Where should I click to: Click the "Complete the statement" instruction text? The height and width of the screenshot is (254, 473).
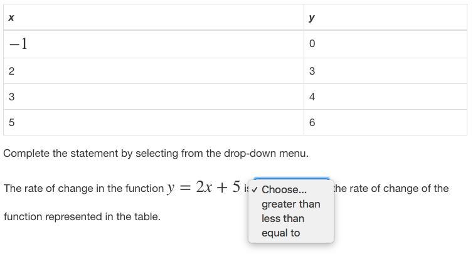coord(156,153)
